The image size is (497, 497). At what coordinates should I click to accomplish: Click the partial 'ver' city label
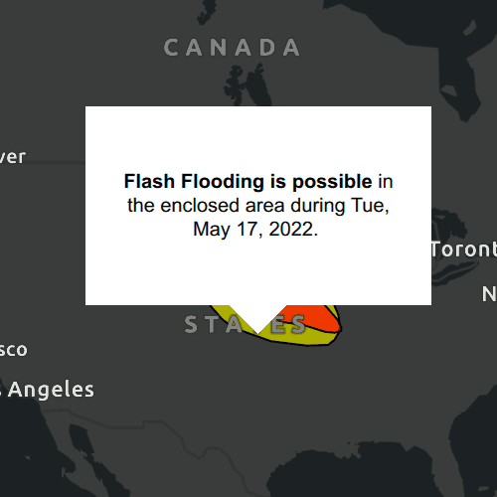coord(13,157)
